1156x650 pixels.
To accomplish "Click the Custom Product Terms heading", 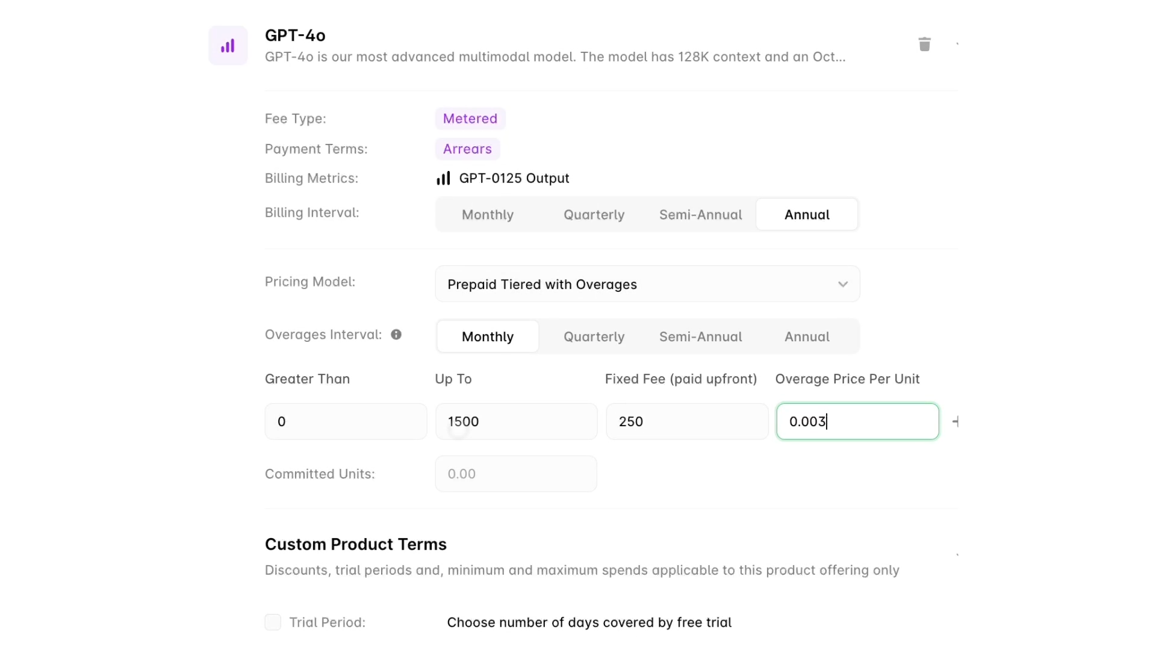I will pyautogui.click(x=356, y=544).
